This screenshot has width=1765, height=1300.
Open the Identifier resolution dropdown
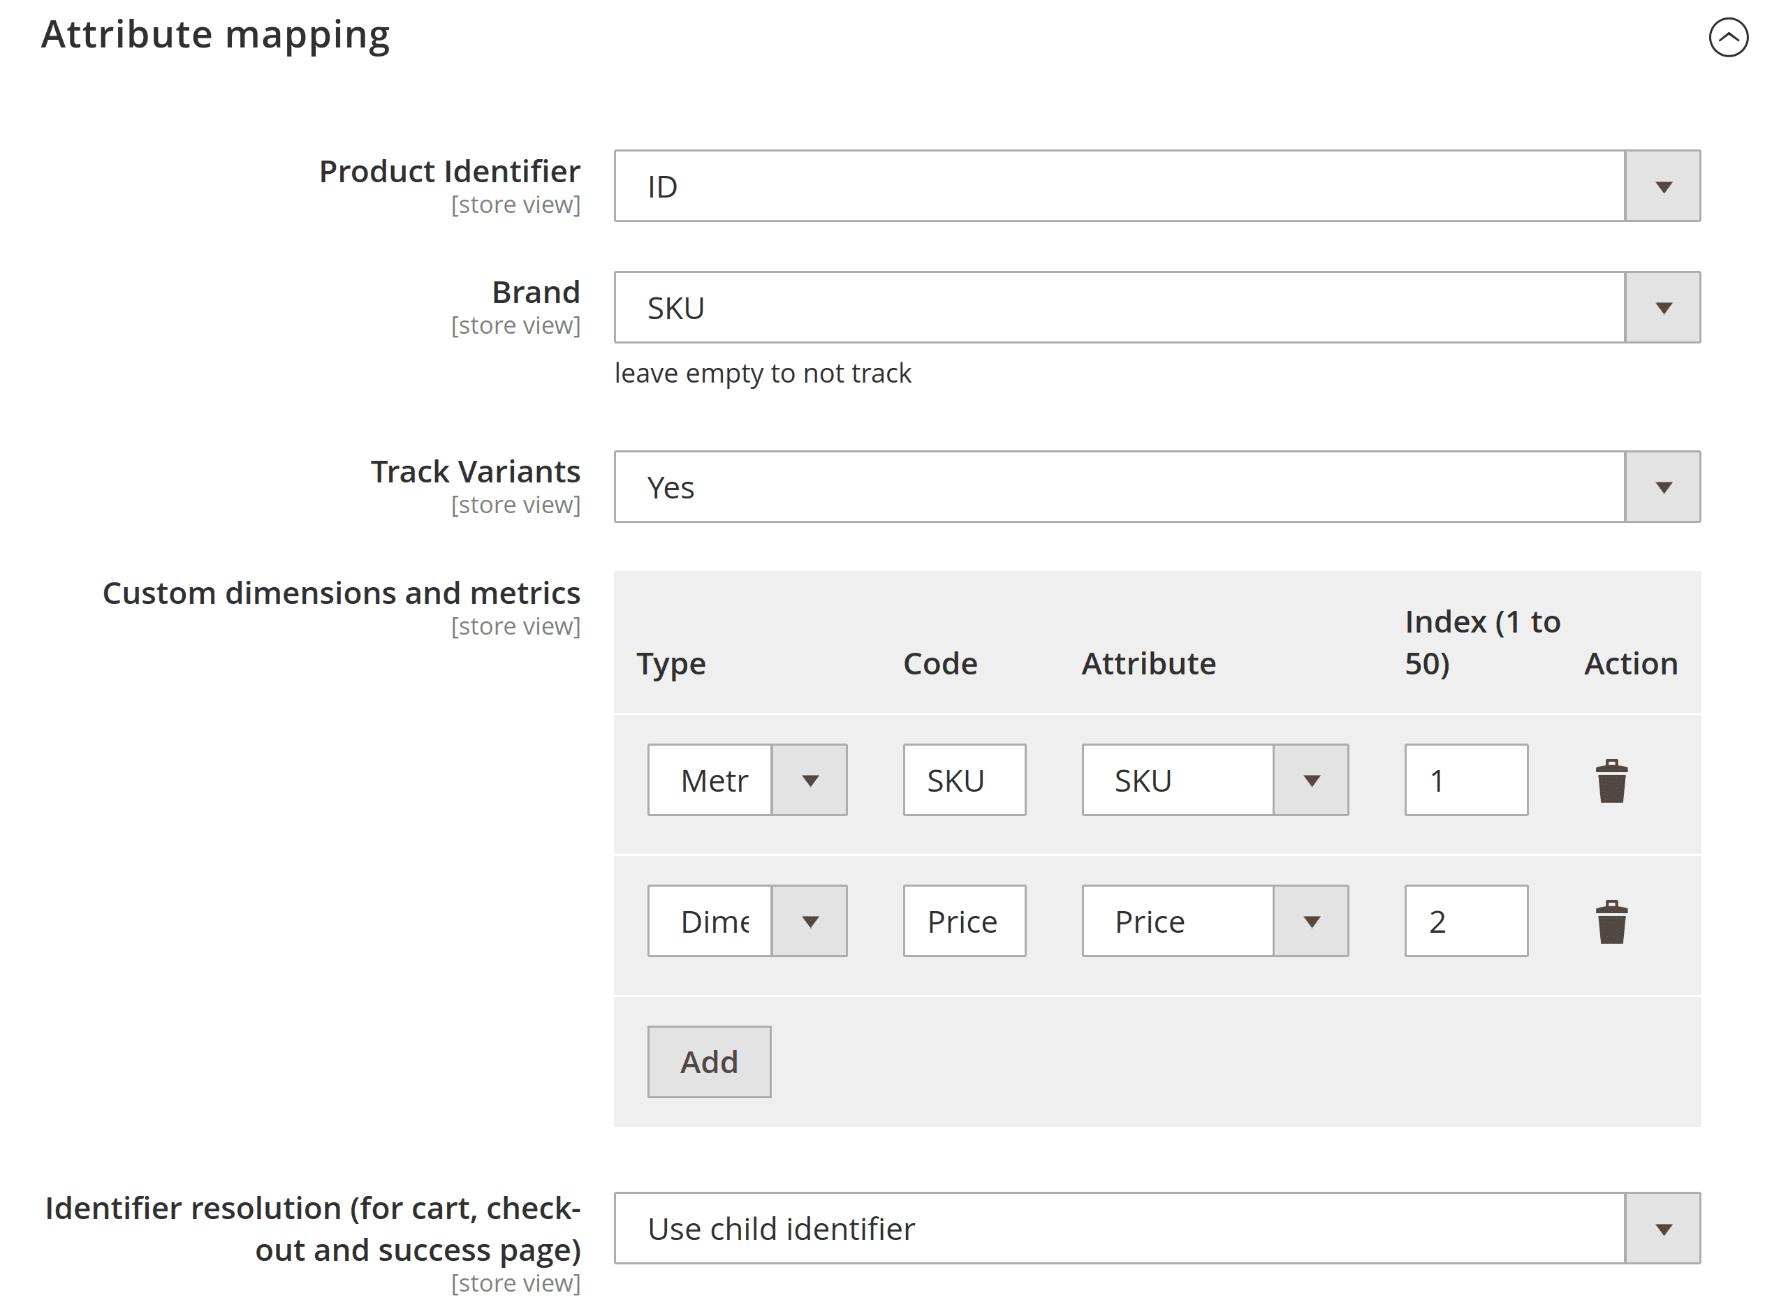pos(1157,1227)
